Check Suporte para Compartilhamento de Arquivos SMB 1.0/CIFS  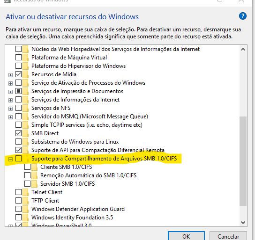(x=18, y=159)
